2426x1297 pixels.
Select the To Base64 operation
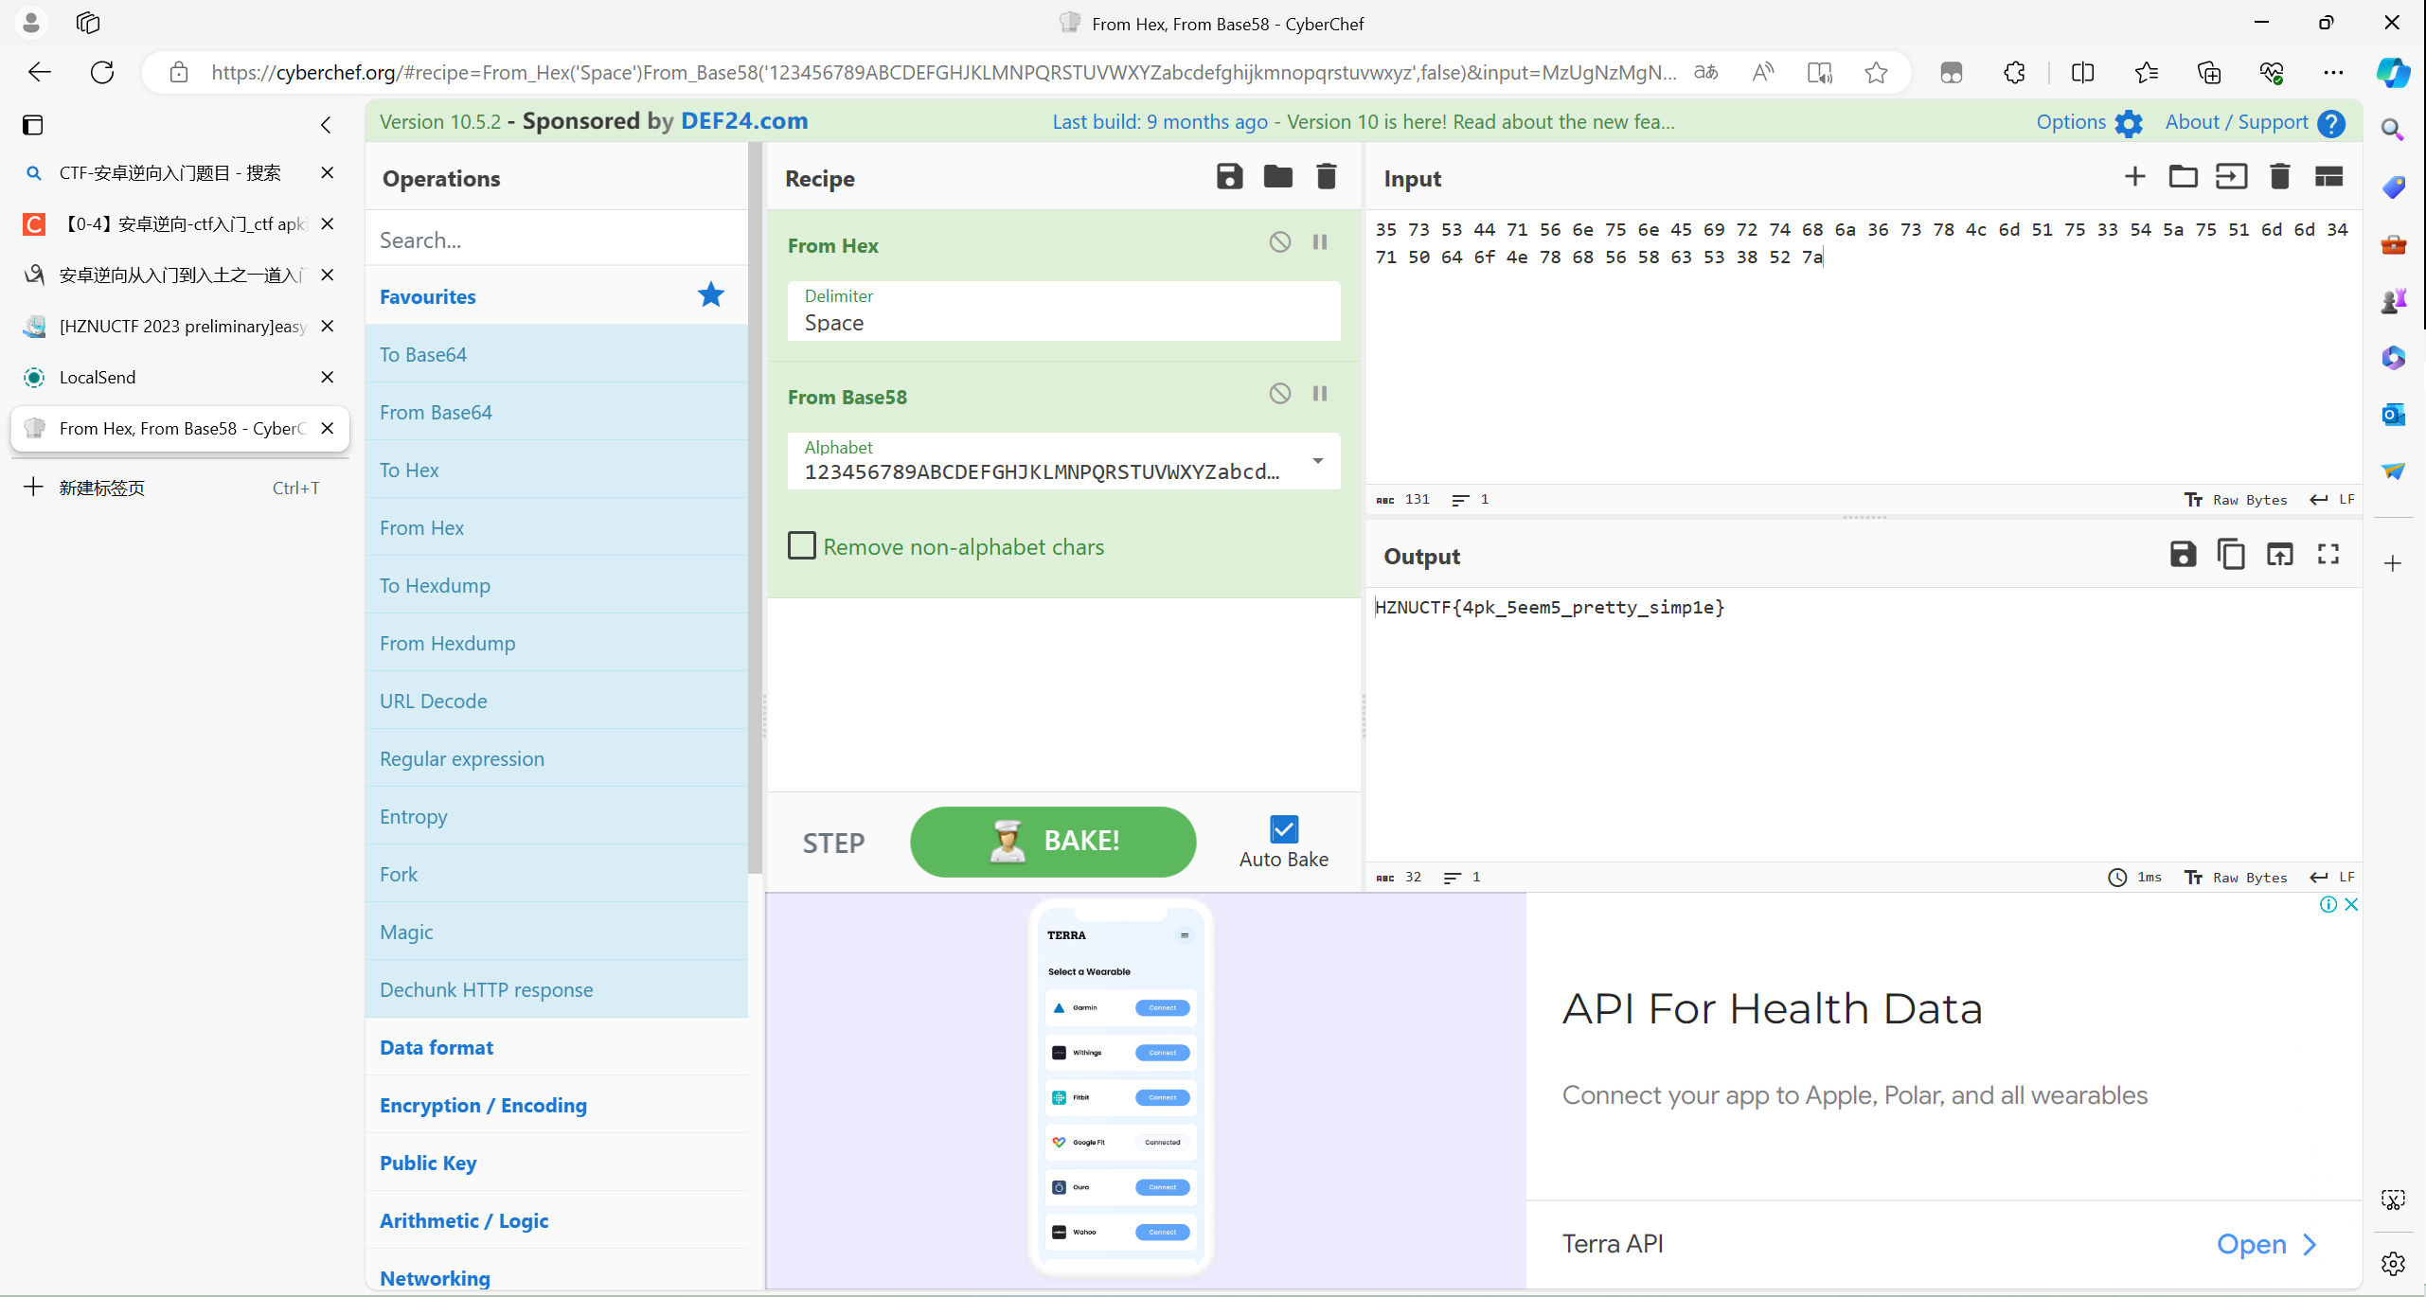point(557,354)
